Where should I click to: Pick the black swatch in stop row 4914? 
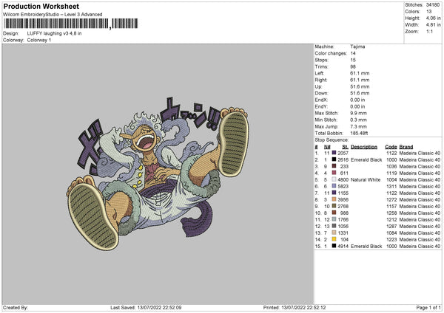click(x=334, y=246)
